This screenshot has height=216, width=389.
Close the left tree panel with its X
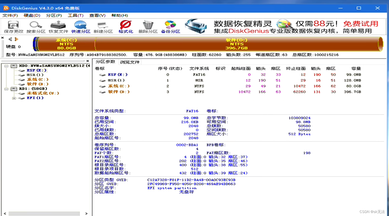click(x=88, y=61)
